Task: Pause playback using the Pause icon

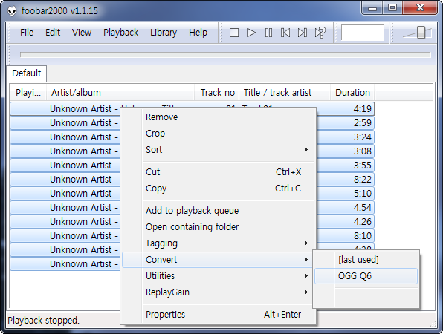Action: tap(268, 33)
